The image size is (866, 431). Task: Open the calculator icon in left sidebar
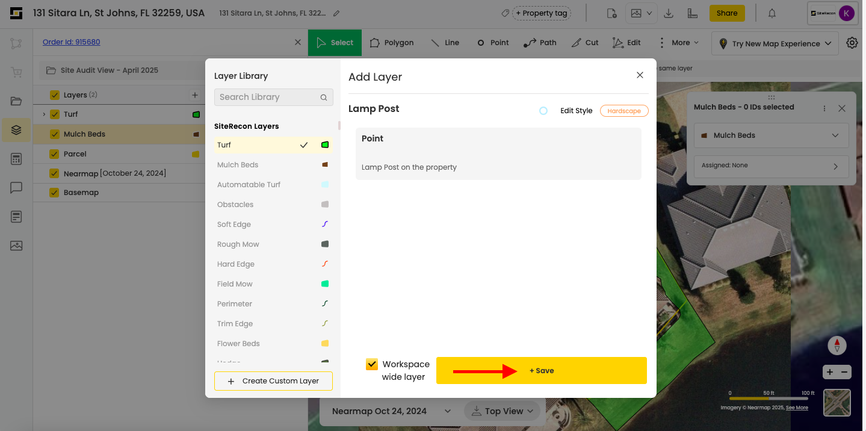coord(16,159)
